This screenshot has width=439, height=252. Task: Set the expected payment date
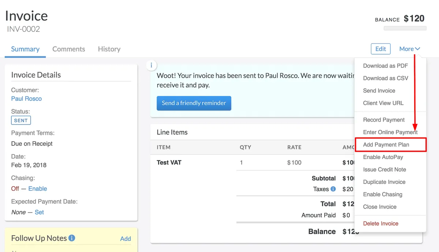[x=39, y=212]
